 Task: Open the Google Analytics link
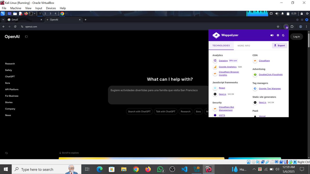pyautogui.click(x=228, y=67)
